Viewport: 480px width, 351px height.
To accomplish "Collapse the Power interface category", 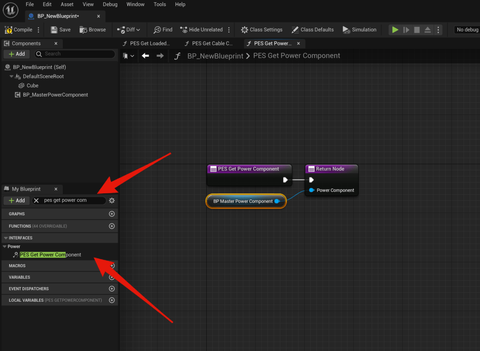I will (5, 246).
